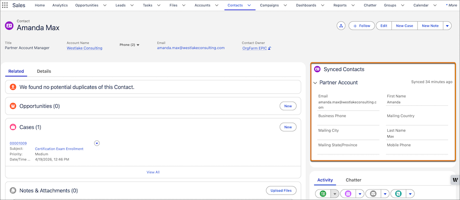
Task: Collapse the Partner Account section
Action: tap(315, 83)
